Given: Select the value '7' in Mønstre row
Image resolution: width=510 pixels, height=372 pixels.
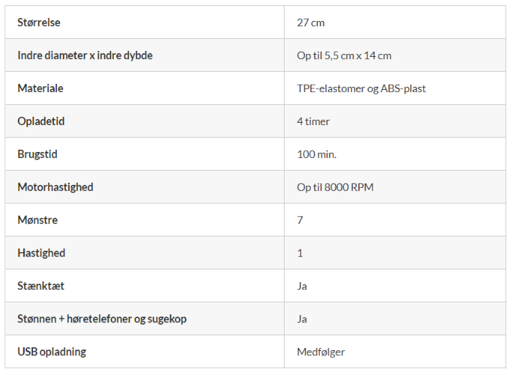Looking at the screenshot, I should [300, 220].
